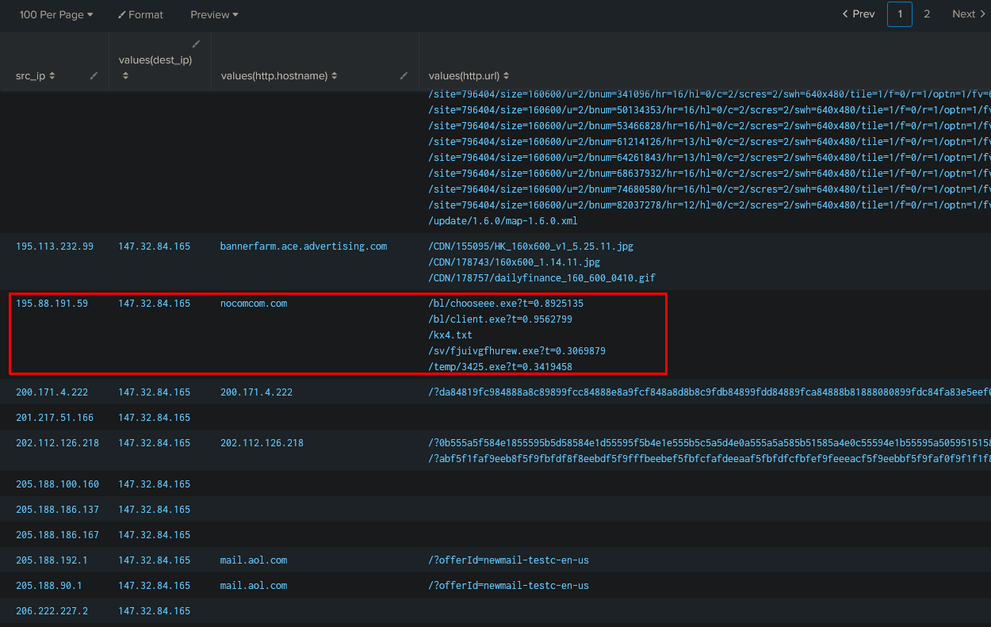
Task: Edit src_ip column with pencil icon
Action: [94, 76]
